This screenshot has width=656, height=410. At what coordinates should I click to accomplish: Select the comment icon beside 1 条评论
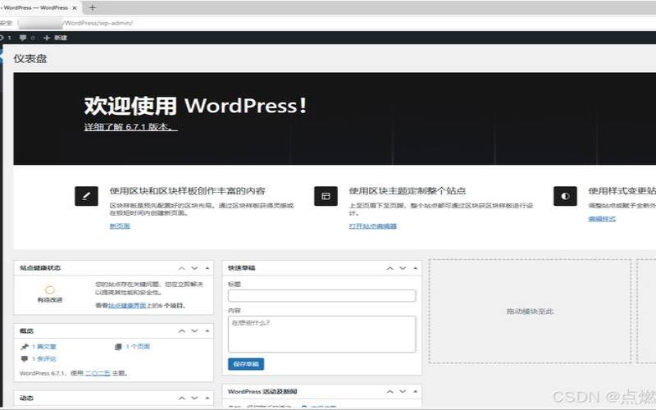coord(25,359)
